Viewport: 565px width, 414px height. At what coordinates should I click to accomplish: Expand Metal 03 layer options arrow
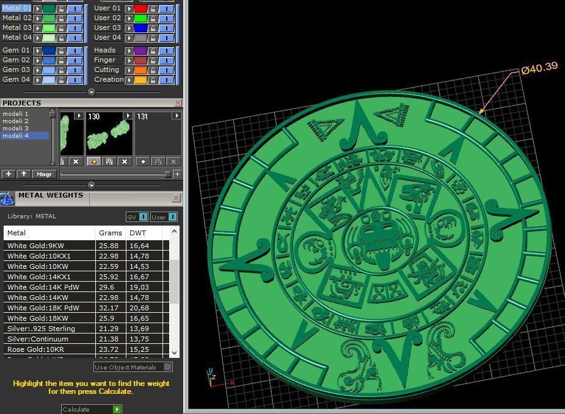point(37,28)
